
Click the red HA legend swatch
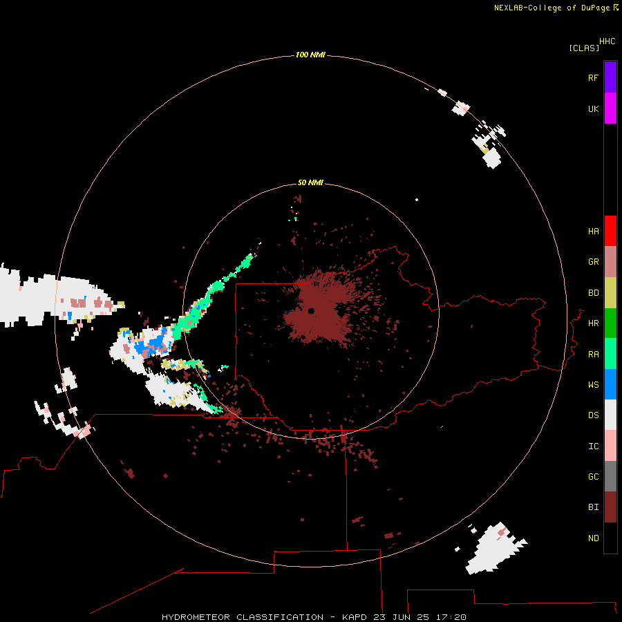point(610,231)
